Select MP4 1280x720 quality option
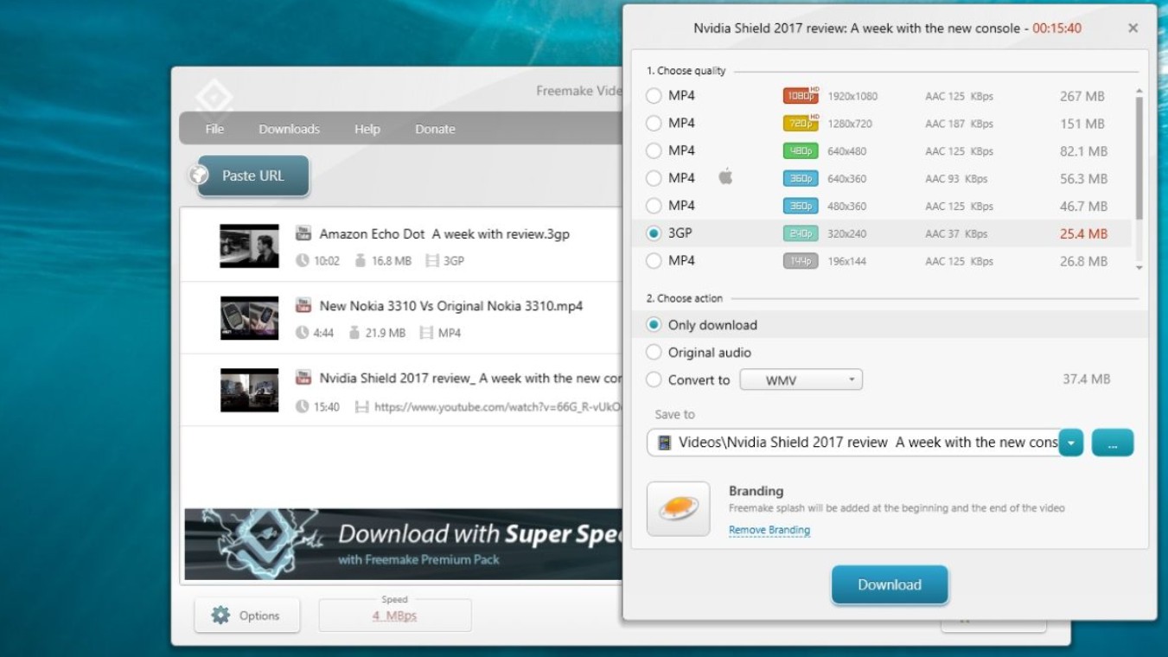Image resolution: width=1168 pixels, height=657 pixels. click(x=654, y=124)
